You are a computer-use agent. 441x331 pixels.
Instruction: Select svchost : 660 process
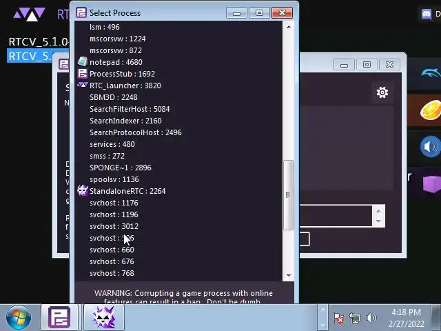point(112,250)
